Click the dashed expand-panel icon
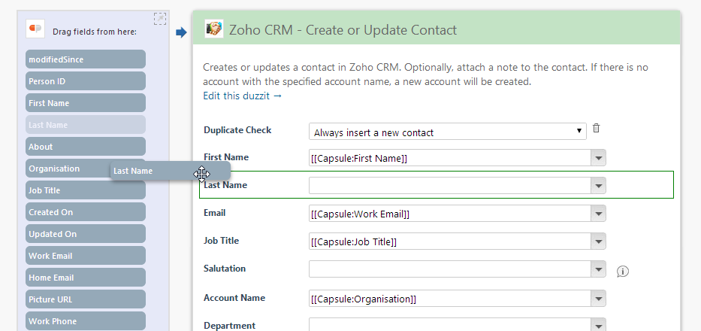The width and height of the screenshot is (701, 331). pyautogui.click(x=159, y=19)
